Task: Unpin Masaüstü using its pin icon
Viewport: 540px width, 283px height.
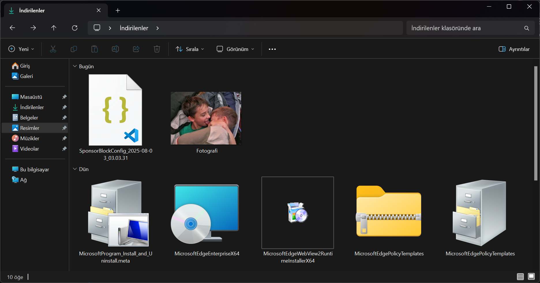Action: point(64,97)
